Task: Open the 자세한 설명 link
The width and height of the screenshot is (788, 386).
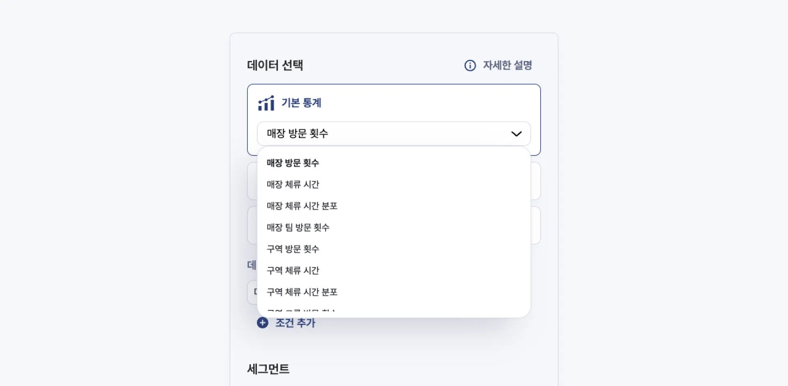Action: tap(507, 66)
